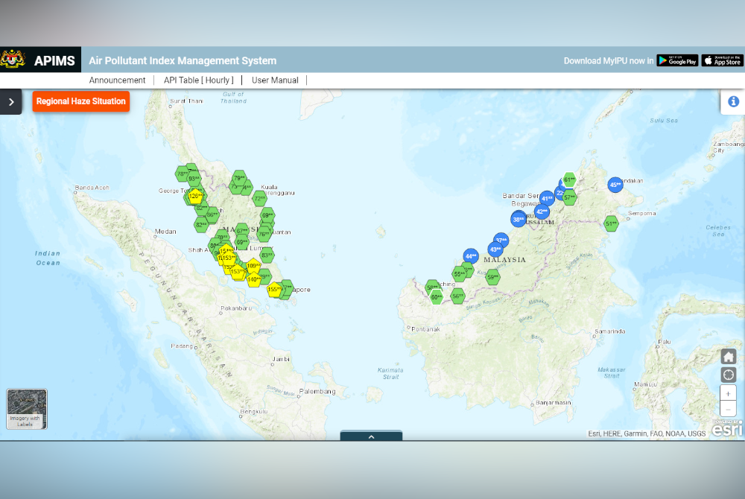Viewport: 745px width, 499px height.
Task: Click the APIMS Malaysian flag logo
Action: 12,60
